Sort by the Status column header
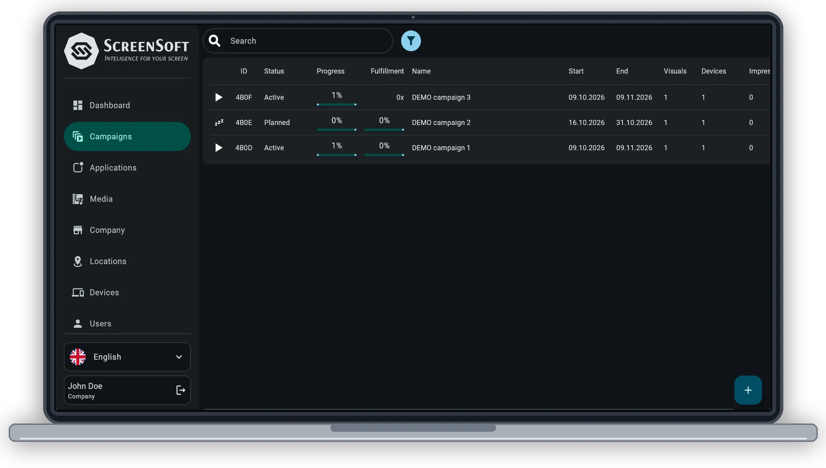 274,71
